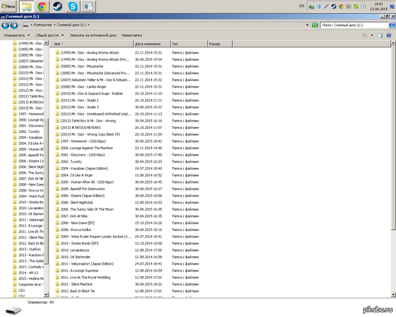Sort by Дата изменения column header
Viewport: 396px width, 317px height.
coord(152,44)
